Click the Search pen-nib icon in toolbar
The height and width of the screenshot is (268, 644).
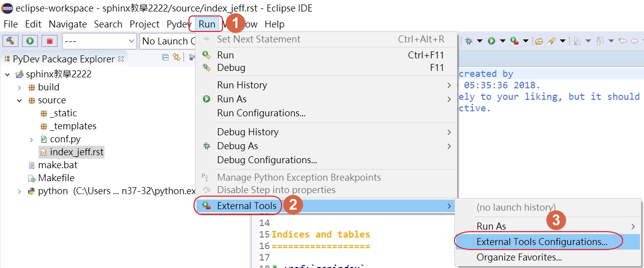[551, 41]
